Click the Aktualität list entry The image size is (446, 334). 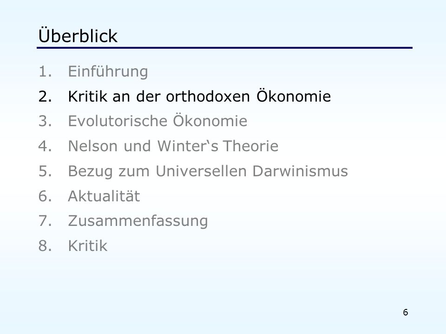click(x=104, y=196)
